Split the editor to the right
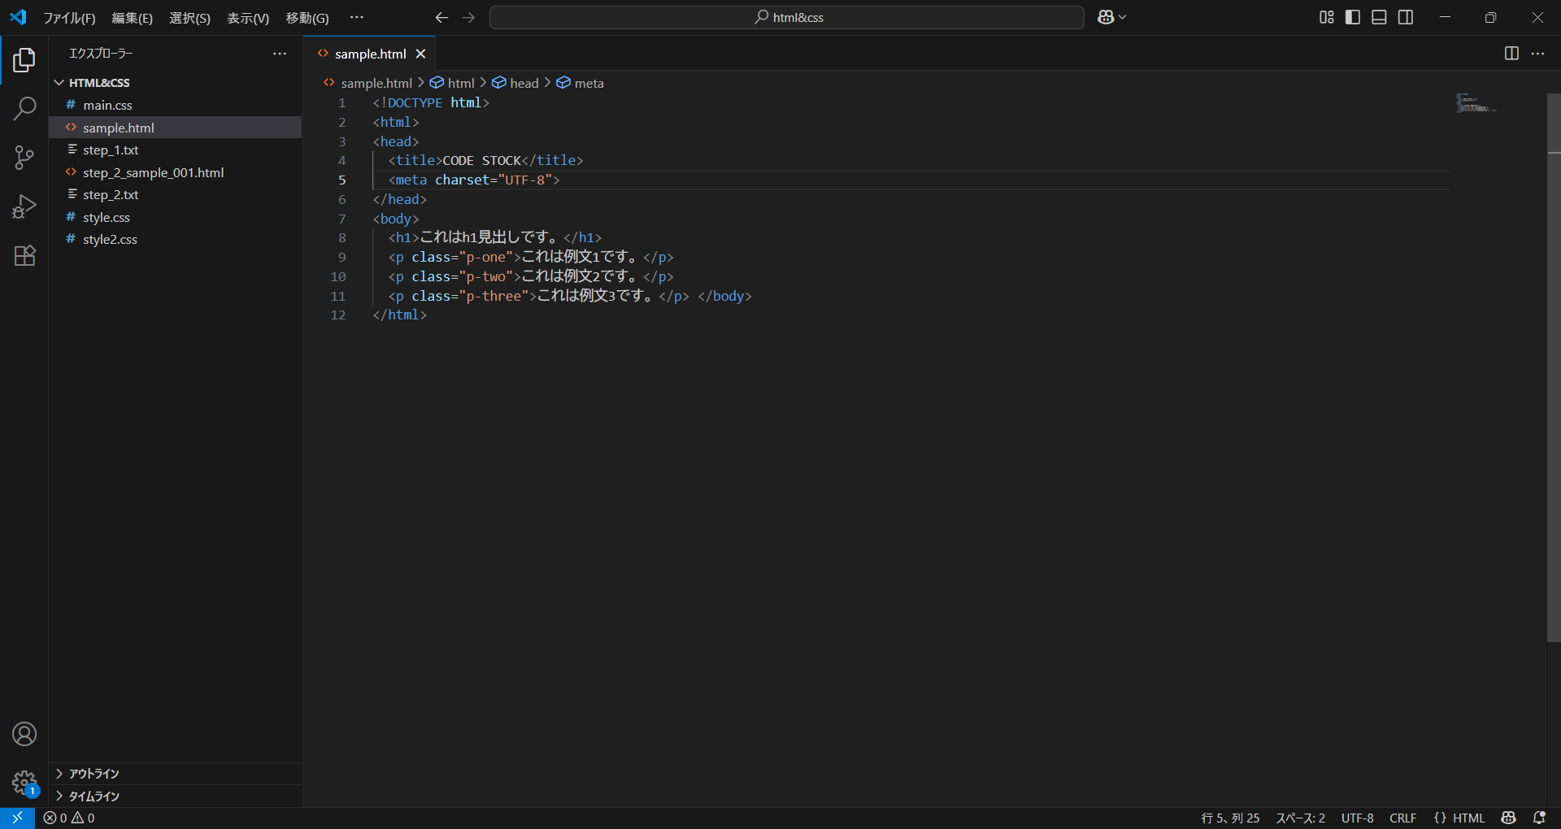This screenshot has width=1561, height=829. (1511, 54)
